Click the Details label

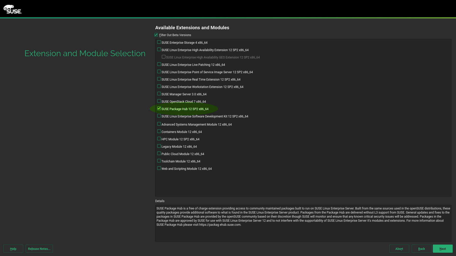pos(160,201)
